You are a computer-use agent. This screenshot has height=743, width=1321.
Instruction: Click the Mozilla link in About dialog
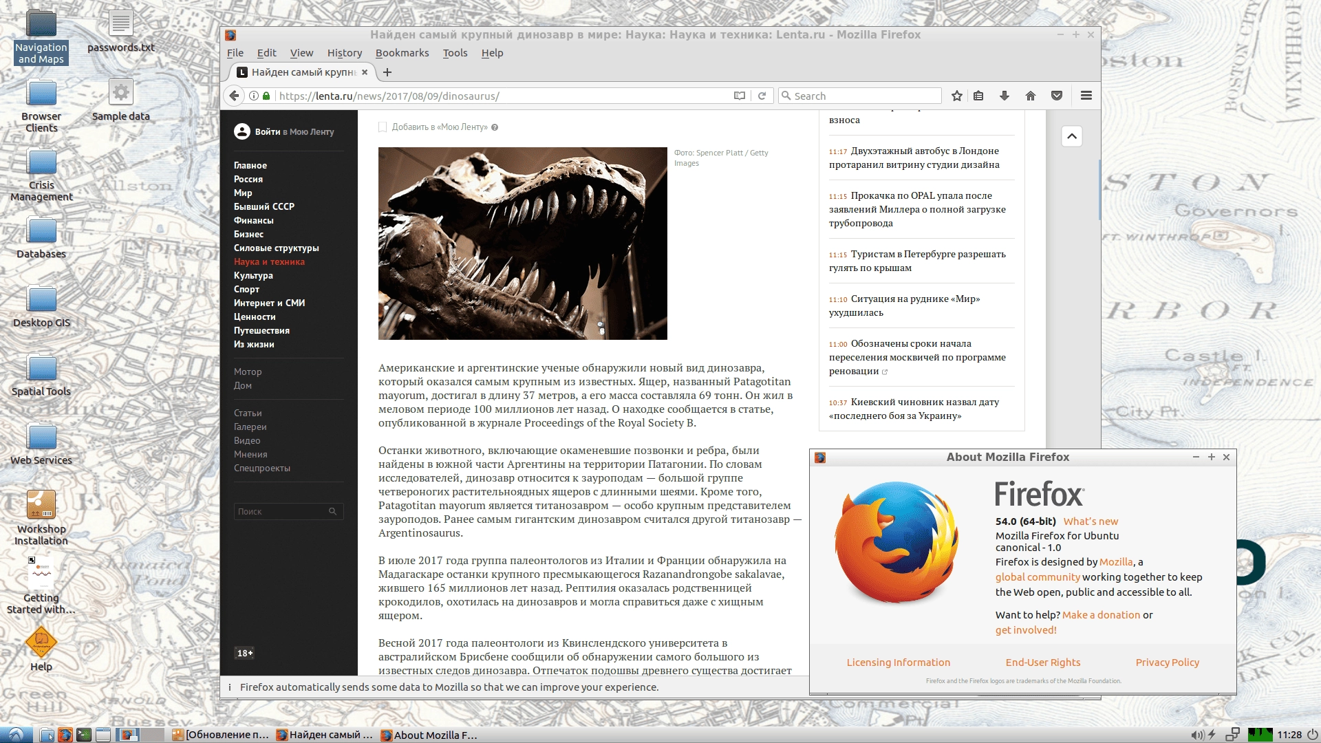(x=1116, y=562)
